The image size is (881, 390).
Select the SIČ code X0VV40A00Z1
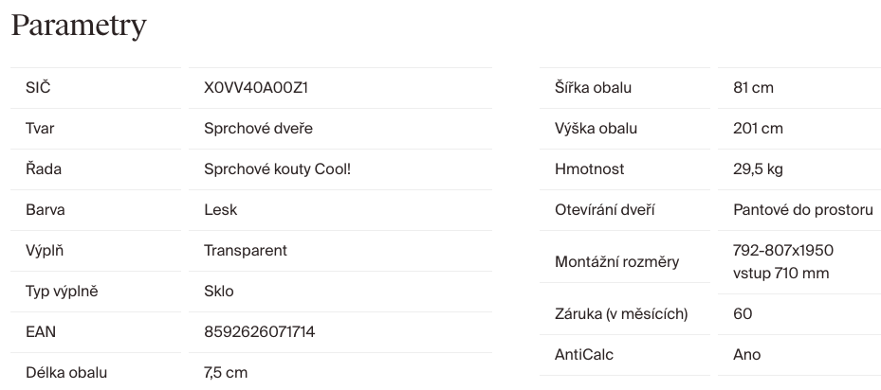256,88
